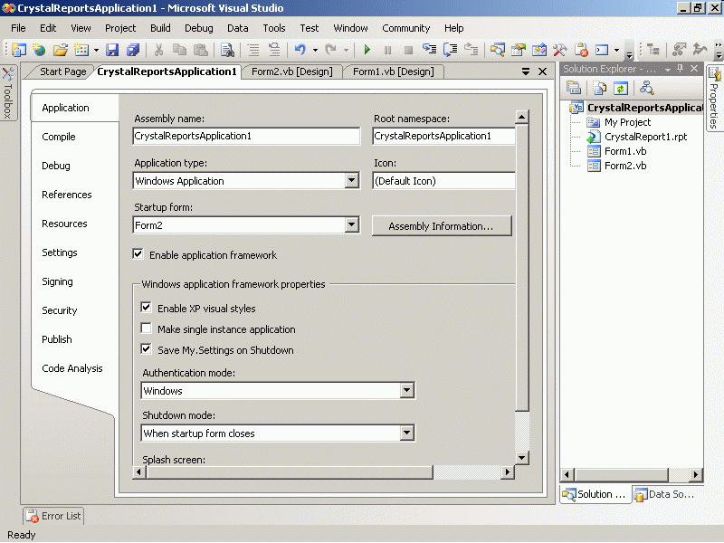Close the active document tab

(542, 71)
